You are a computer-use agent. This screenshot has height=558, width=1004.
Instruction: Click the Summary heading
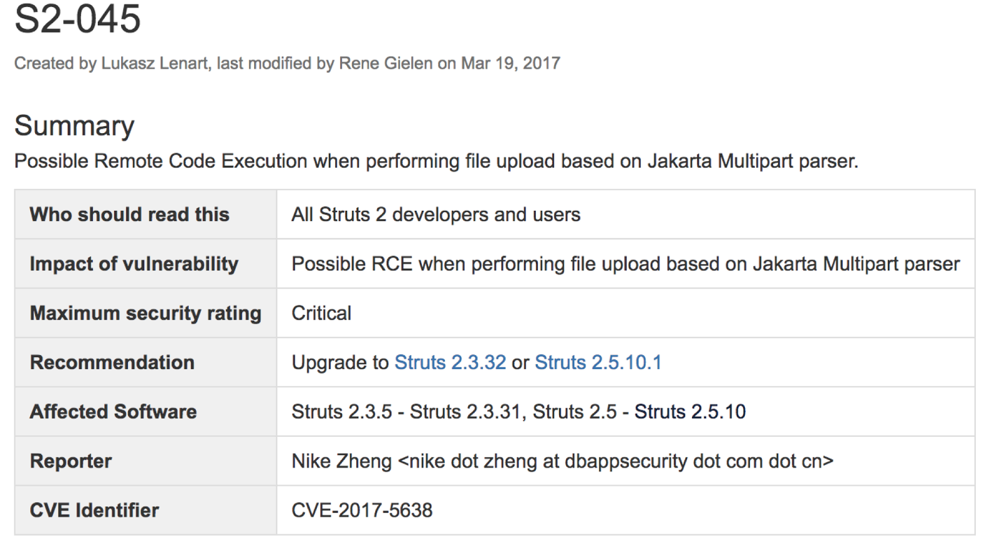point(74,126)
